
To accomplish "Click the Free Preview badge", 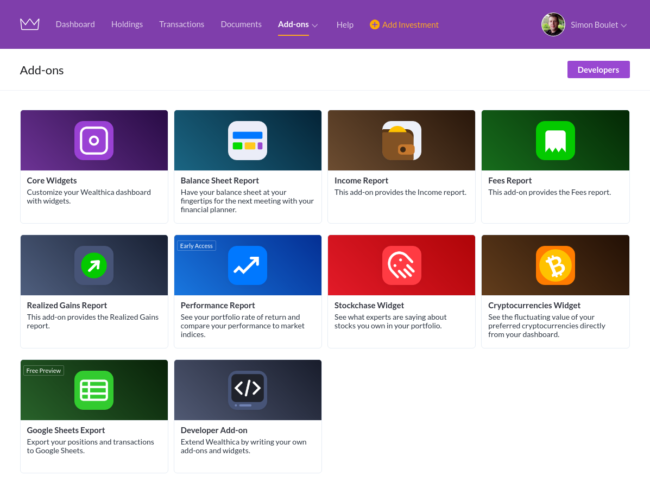I will tap(43, 371).
